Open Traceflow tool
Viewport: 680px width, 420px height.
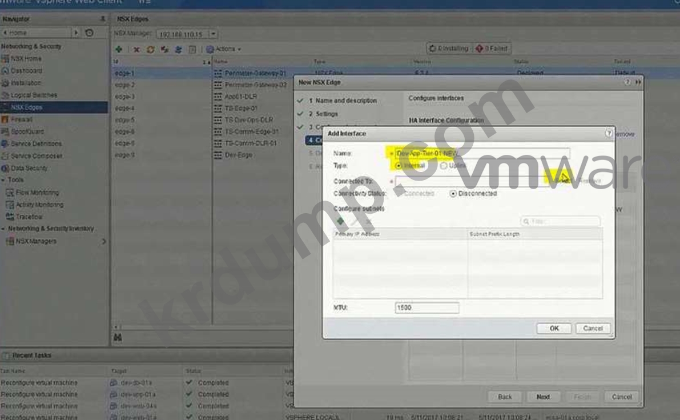pos(29,217)
